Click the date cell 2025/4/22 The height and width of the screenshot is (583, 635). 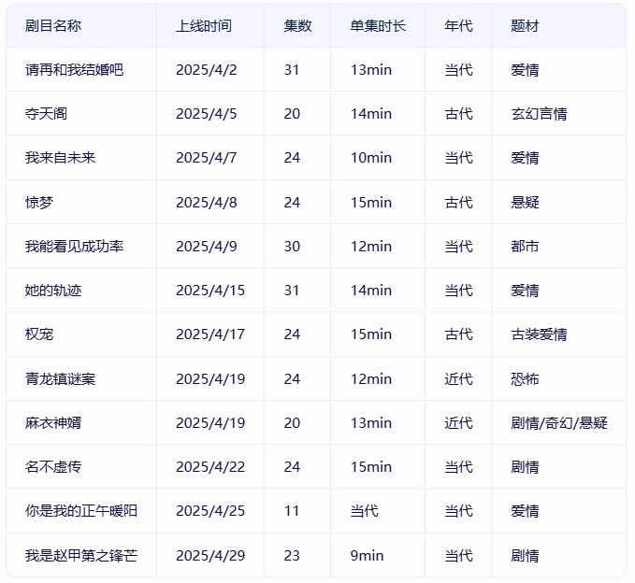pyautogui.click(x=210, y=467)
